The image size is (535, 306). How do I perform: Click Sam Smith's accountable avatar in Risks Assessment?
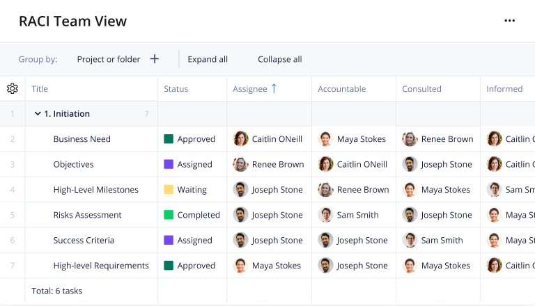(x=325, y=215)
